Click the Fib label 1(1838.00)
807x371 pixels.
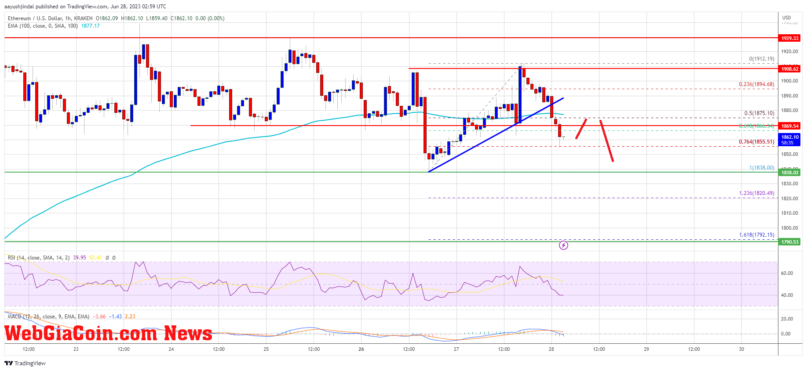(762, 168)
